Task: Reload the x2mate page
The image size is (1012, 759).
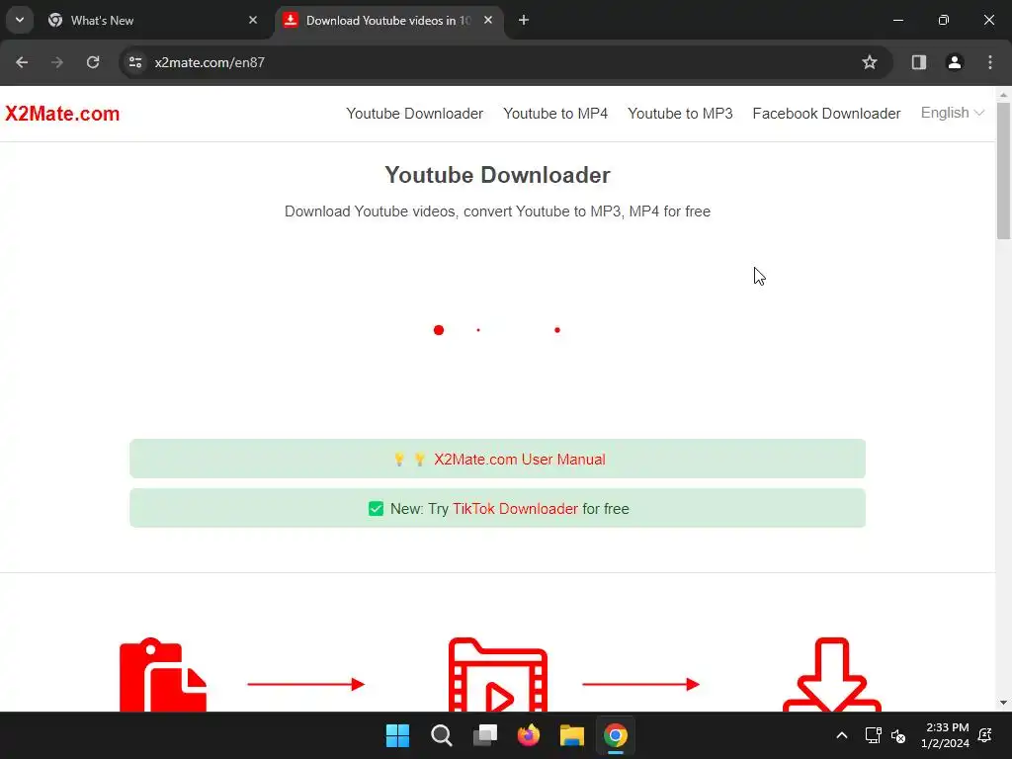Action: point(93,62)
